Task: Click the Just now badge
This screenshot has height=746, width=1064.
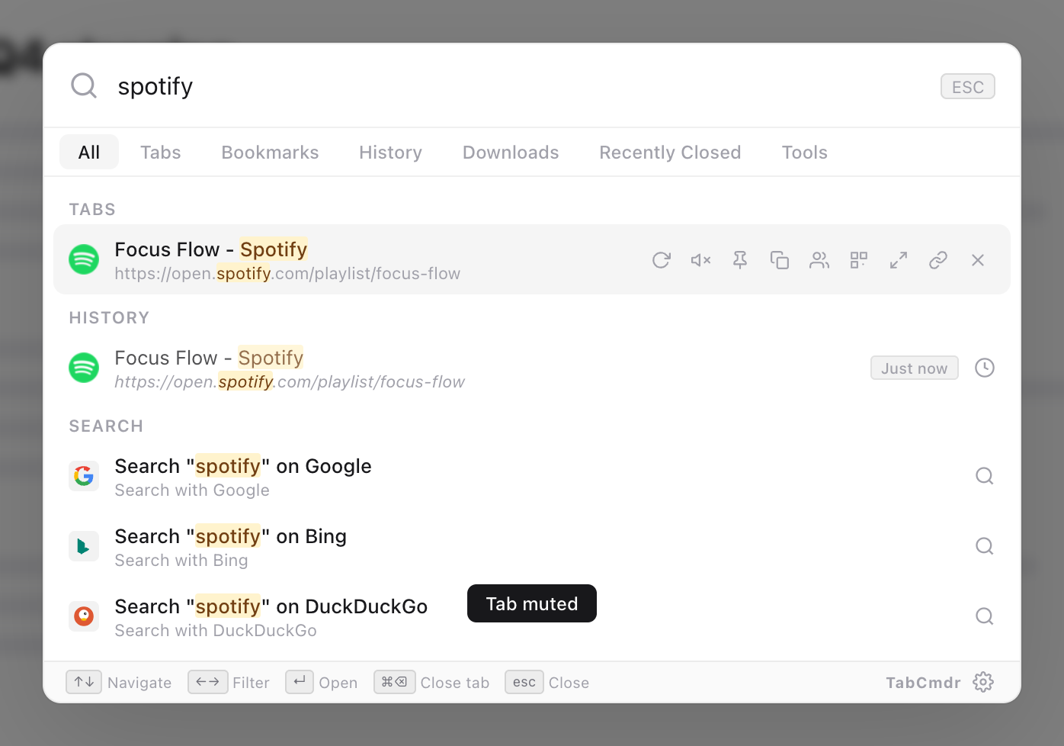Action: click(x=915, y=368)
